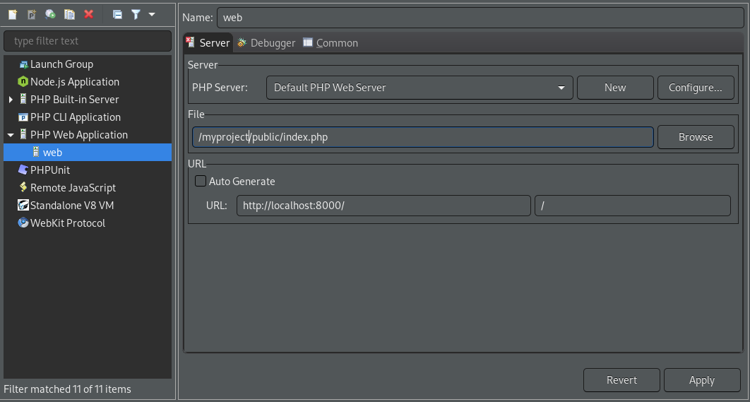Click the Apply button
The height and width of the screenshot is (402, 750).
point(701,380)
